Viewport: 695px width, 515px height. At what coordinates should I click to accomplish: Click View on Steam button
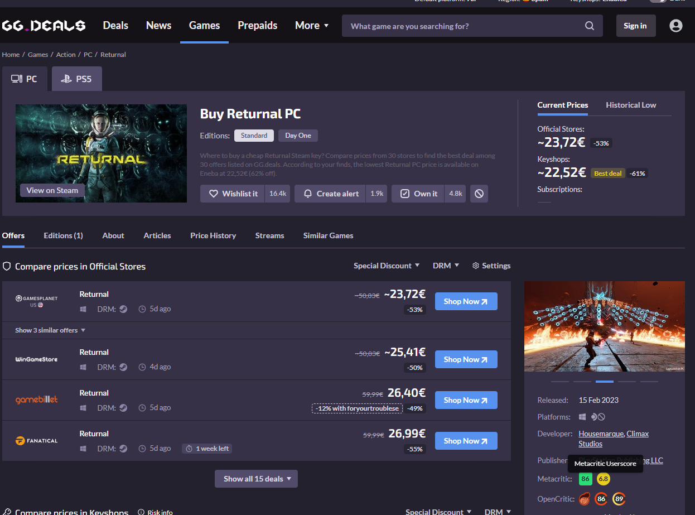[52, 190]
